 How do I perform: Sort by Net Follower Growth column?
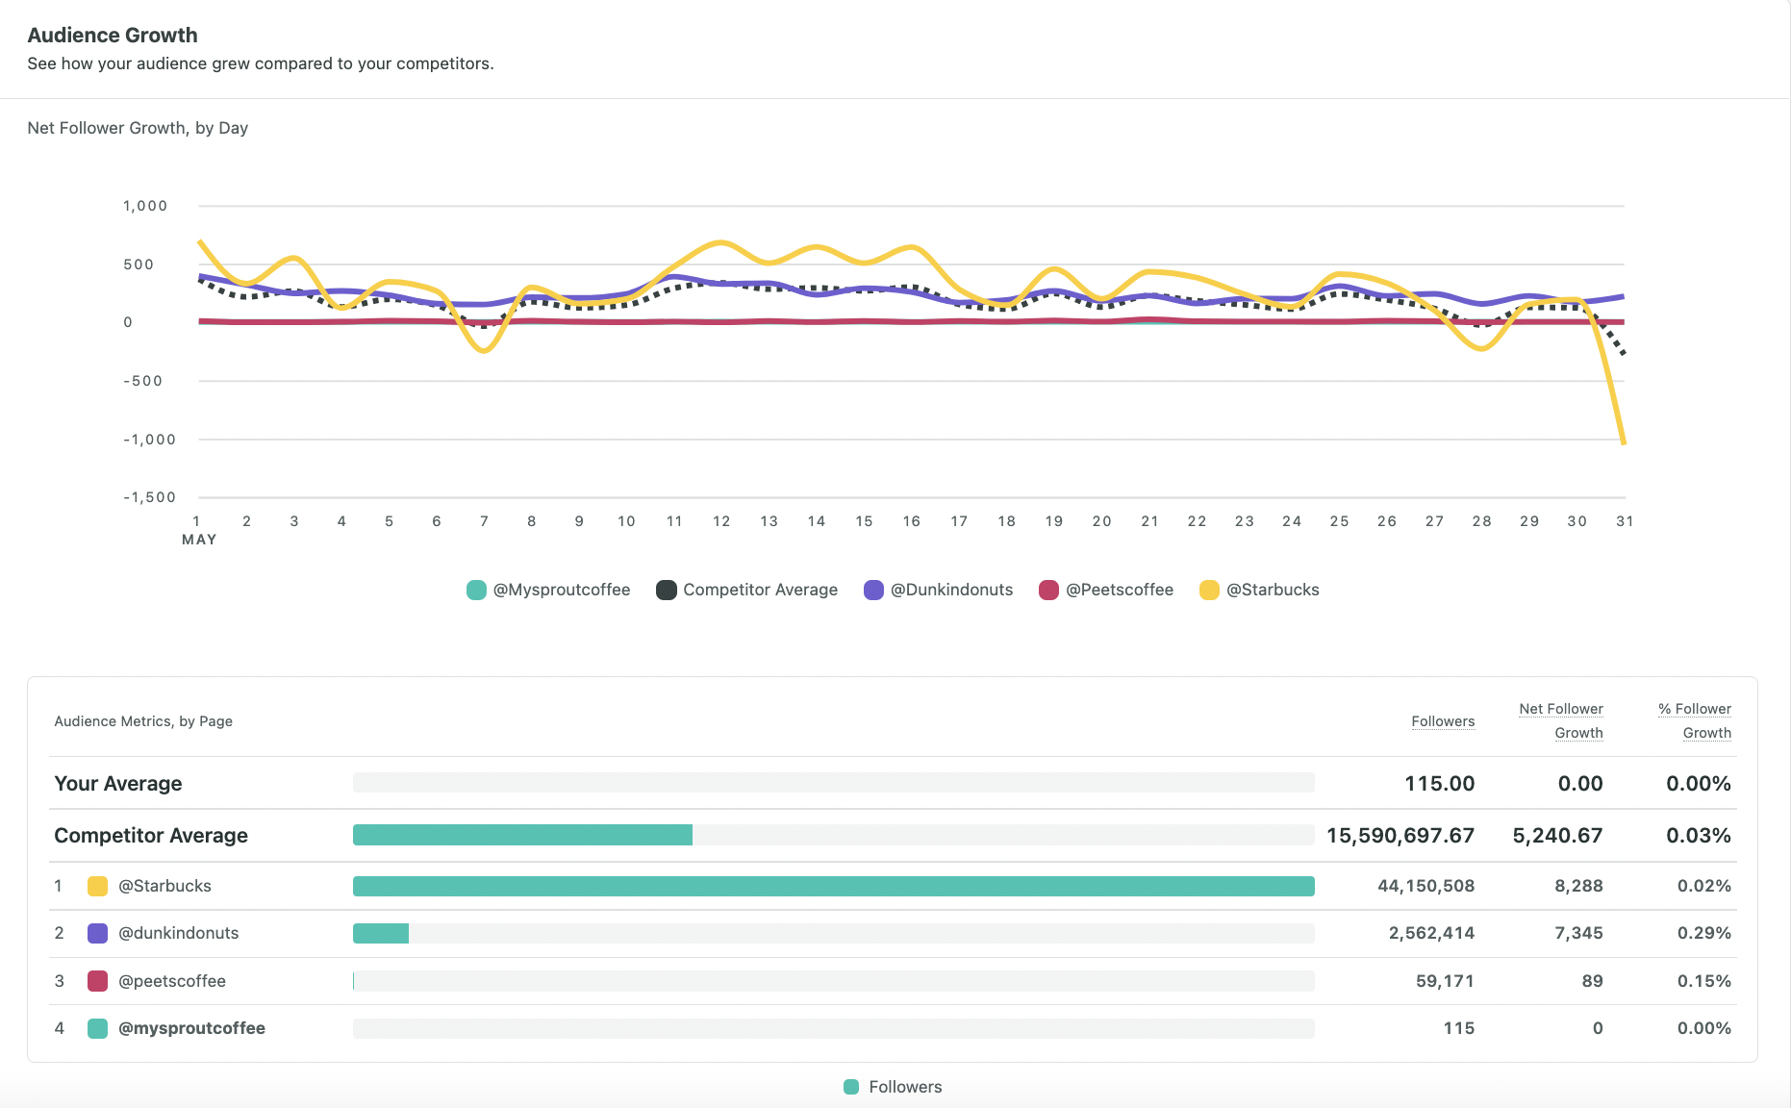[x=1561, y=719]
